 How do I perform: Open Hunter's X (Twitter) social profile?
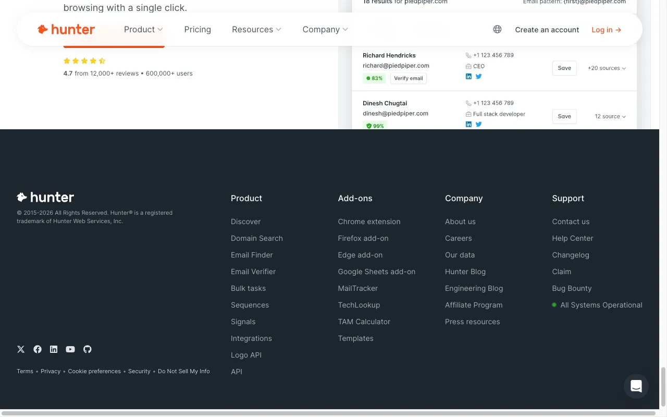21,349
